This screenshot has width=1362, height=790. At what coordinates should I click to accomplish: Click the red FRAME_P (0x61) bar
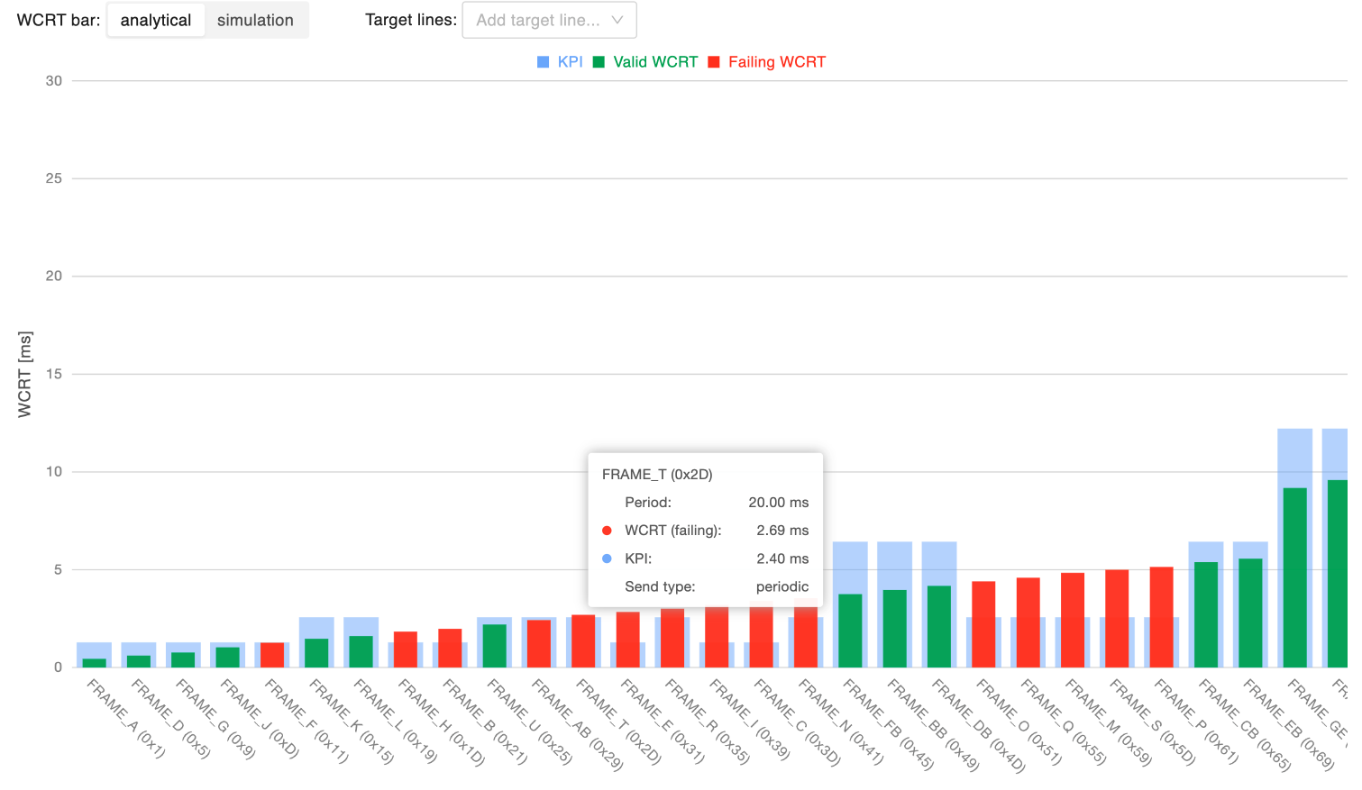[1161, 617]
